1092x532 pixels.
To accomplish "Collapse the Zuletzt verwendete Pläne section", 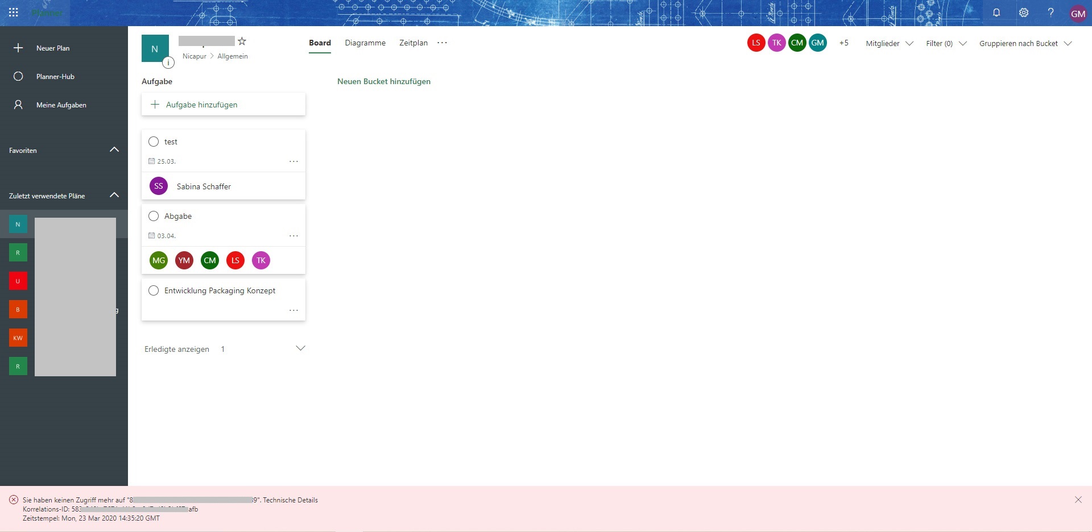I will pos(114,195).
